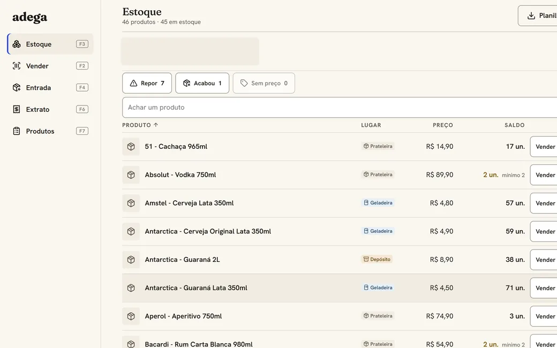The width and height of the screenshot is (557, 348).
Task: Click the box icon for Amstel - Cerveja Lata
Action: [131, 203]
